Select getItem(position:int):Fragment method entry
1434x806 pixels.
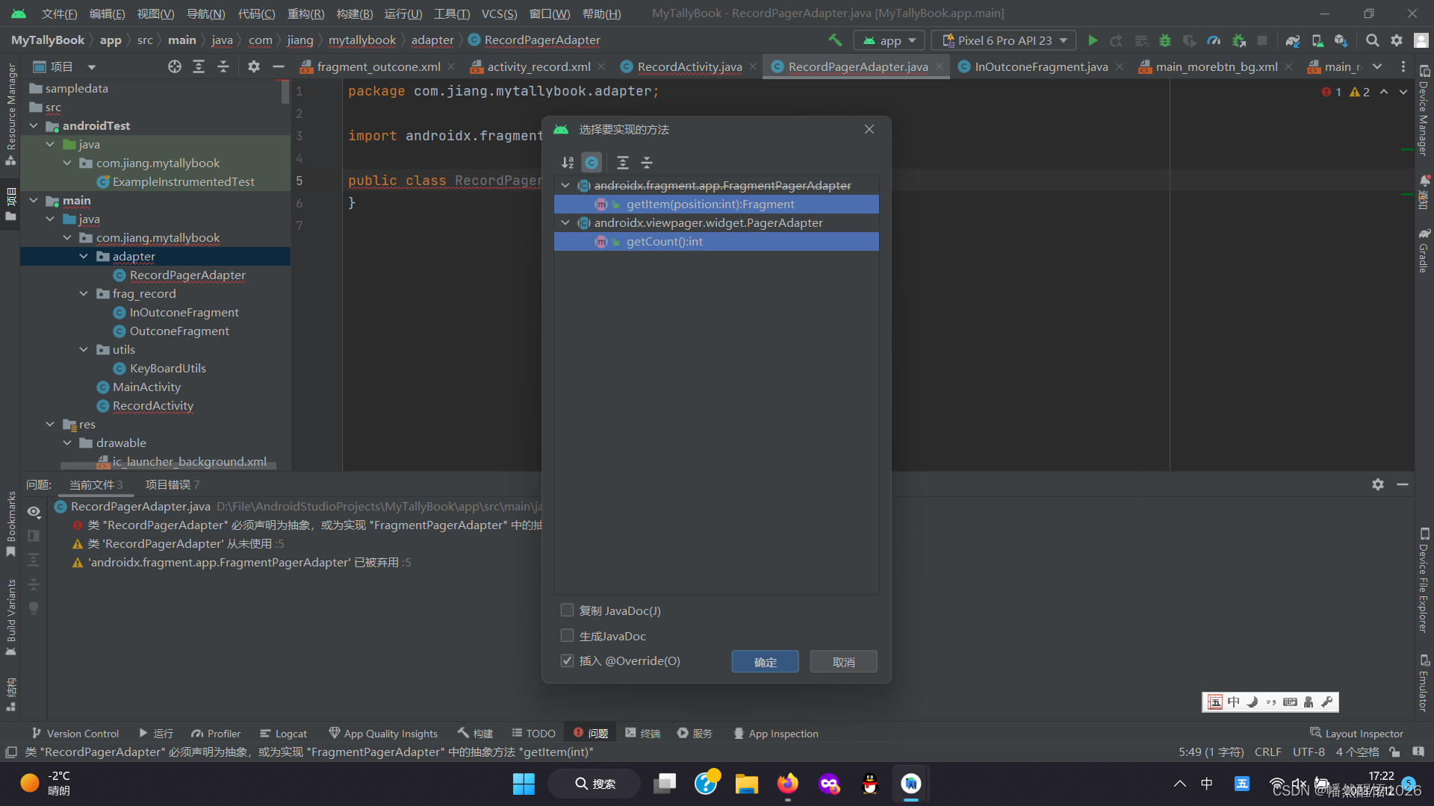710,204
